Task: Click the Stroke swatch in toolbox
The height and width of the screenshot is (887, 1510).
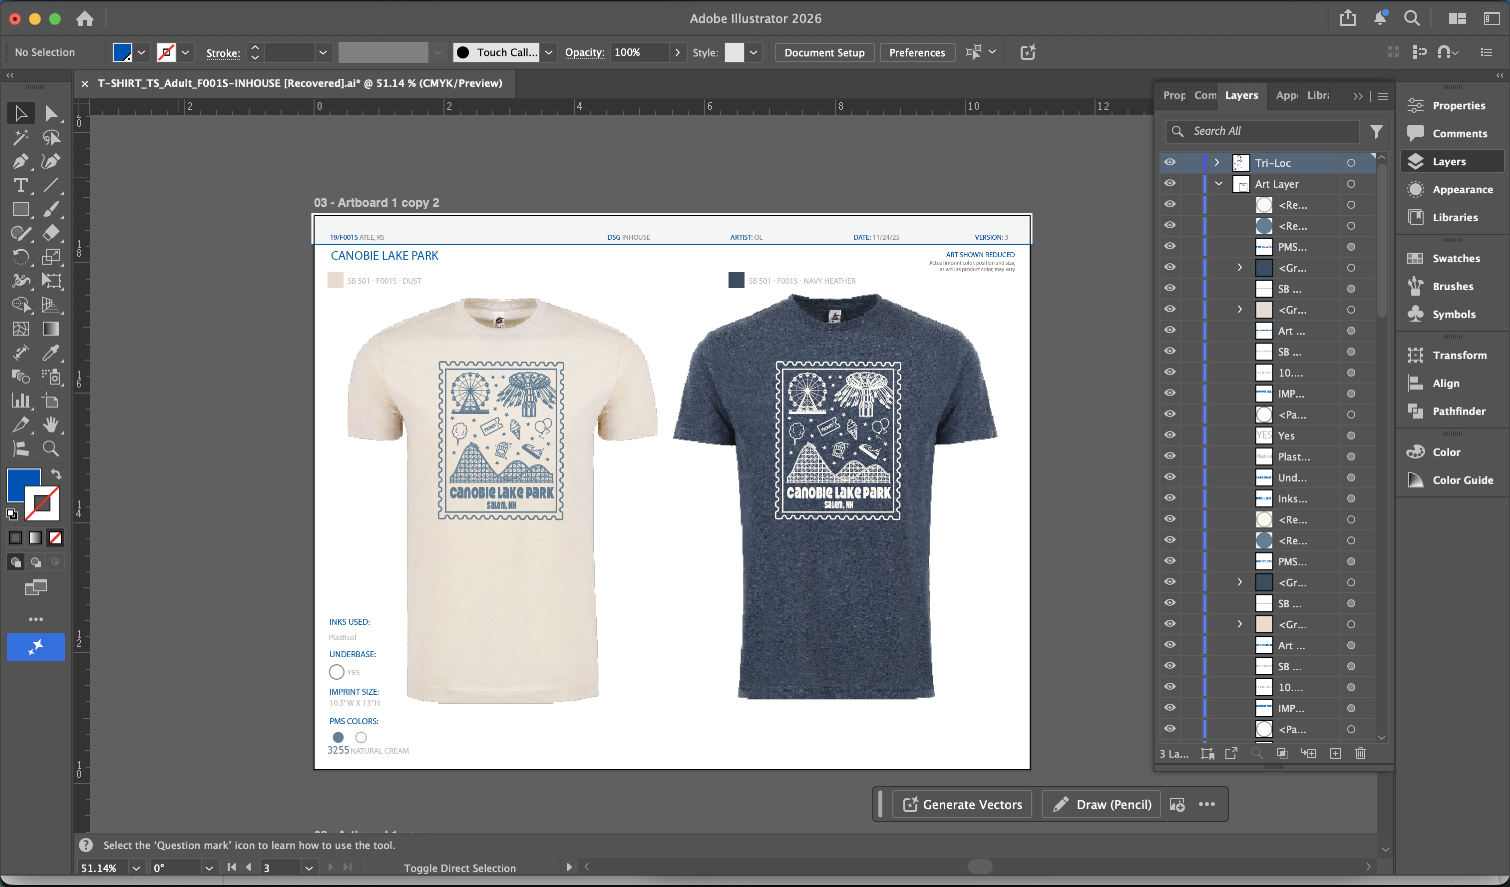Action: coord(42,503)
